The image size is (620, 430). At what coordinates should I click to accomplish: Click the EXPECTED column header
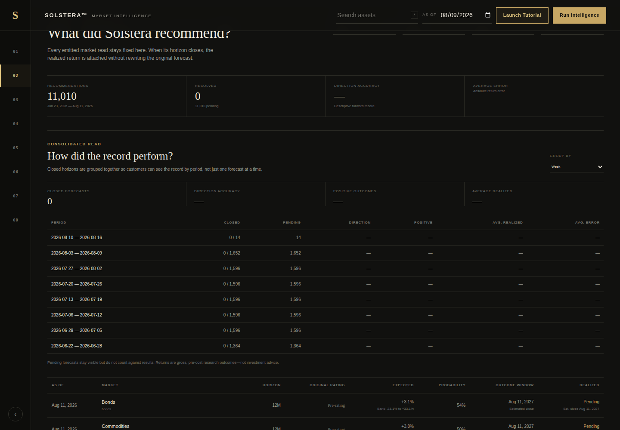pyautogui.click(x=403, y=385)
